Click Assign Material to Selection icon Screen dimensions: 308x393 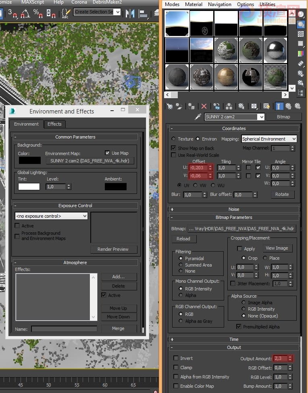pyautogui.click(x=191, y=106)
